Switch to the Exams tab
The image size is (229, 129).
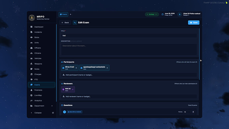click(63, 14)
